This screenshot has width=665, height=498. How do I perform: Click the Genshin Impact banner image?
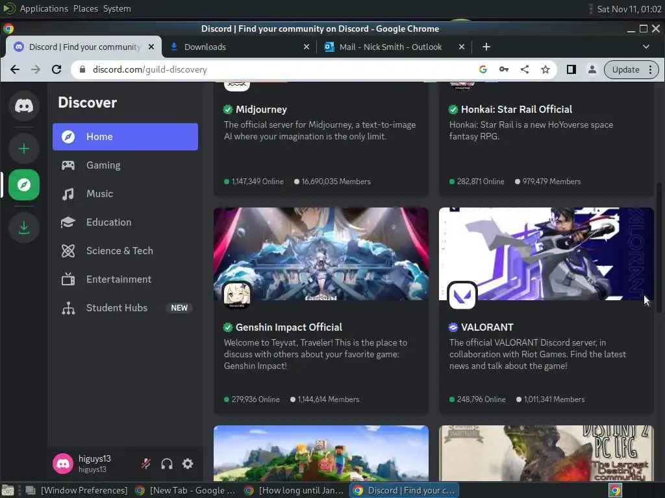[x=321, y=254]
